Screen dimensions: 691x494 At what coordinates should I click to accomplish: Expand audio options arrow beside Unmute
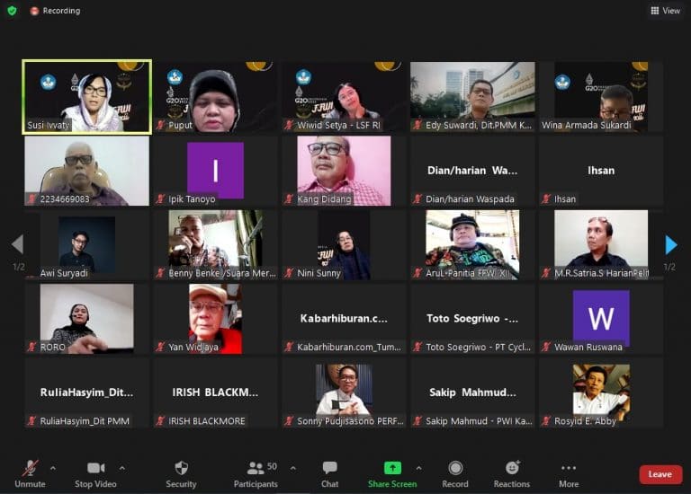click(52, 468)
